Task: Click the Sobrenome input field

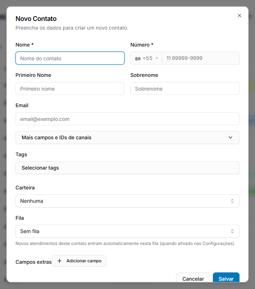Action: (185, 88)
